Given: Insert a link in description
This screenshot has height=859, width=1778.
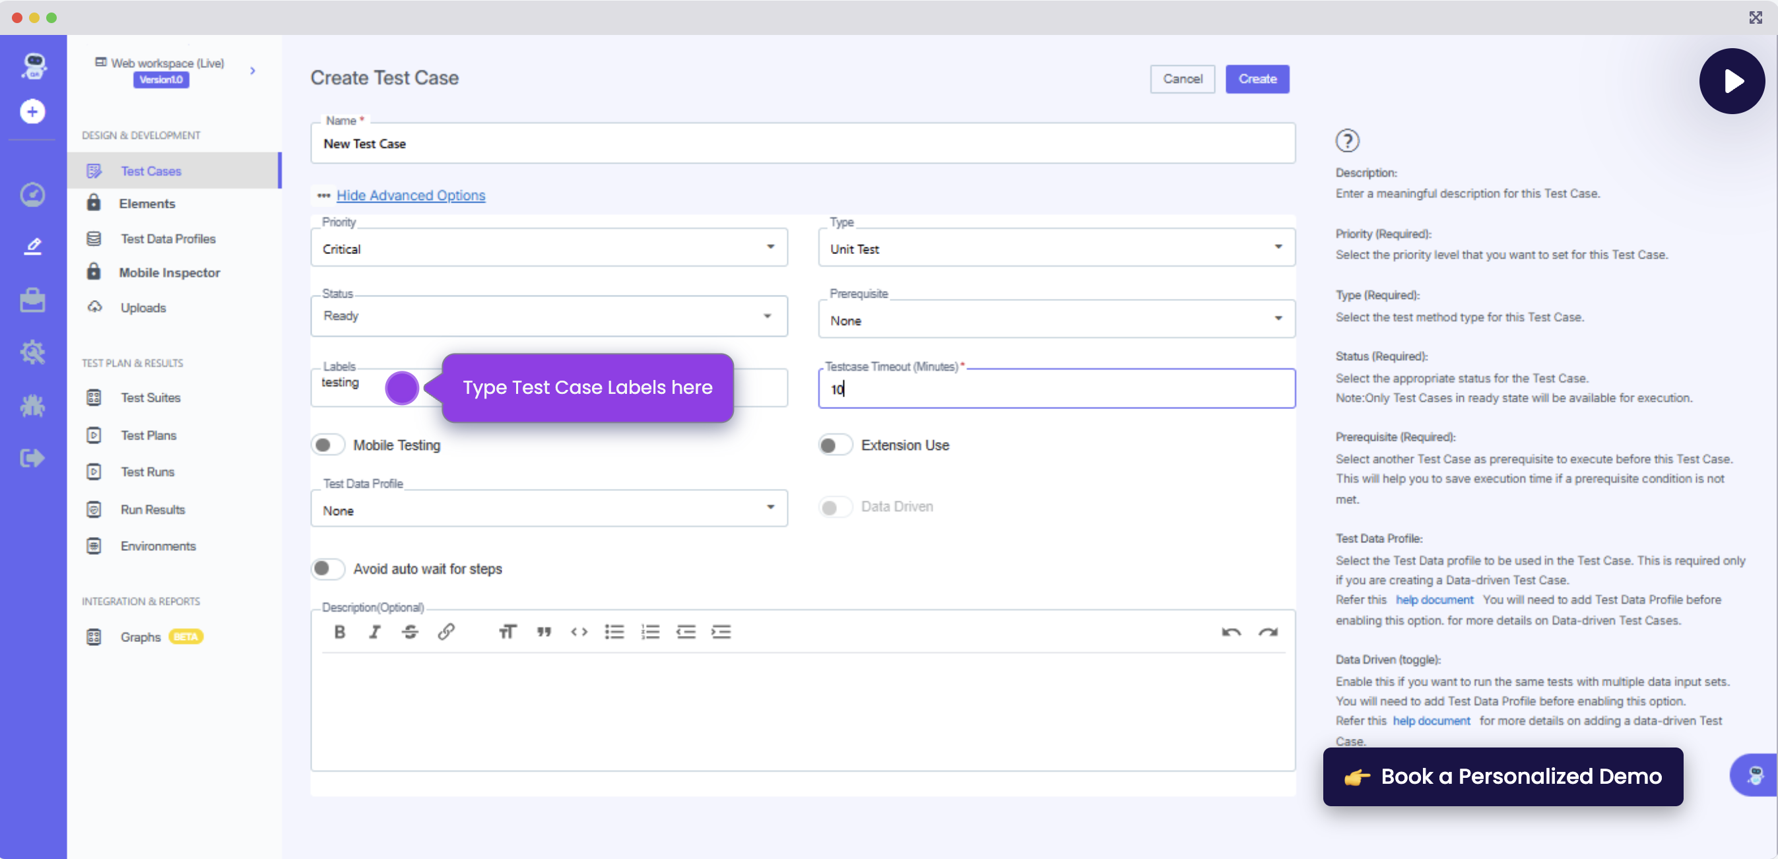Looking at the screenshot, I should click(x=446, y=631).
